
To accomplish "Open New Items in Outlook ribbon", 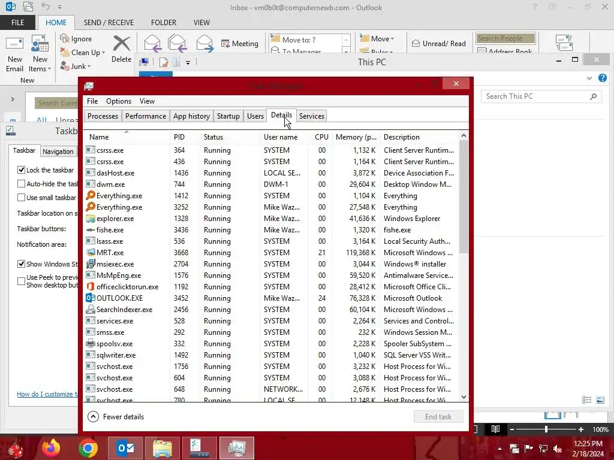I will (x=40, y=54).
